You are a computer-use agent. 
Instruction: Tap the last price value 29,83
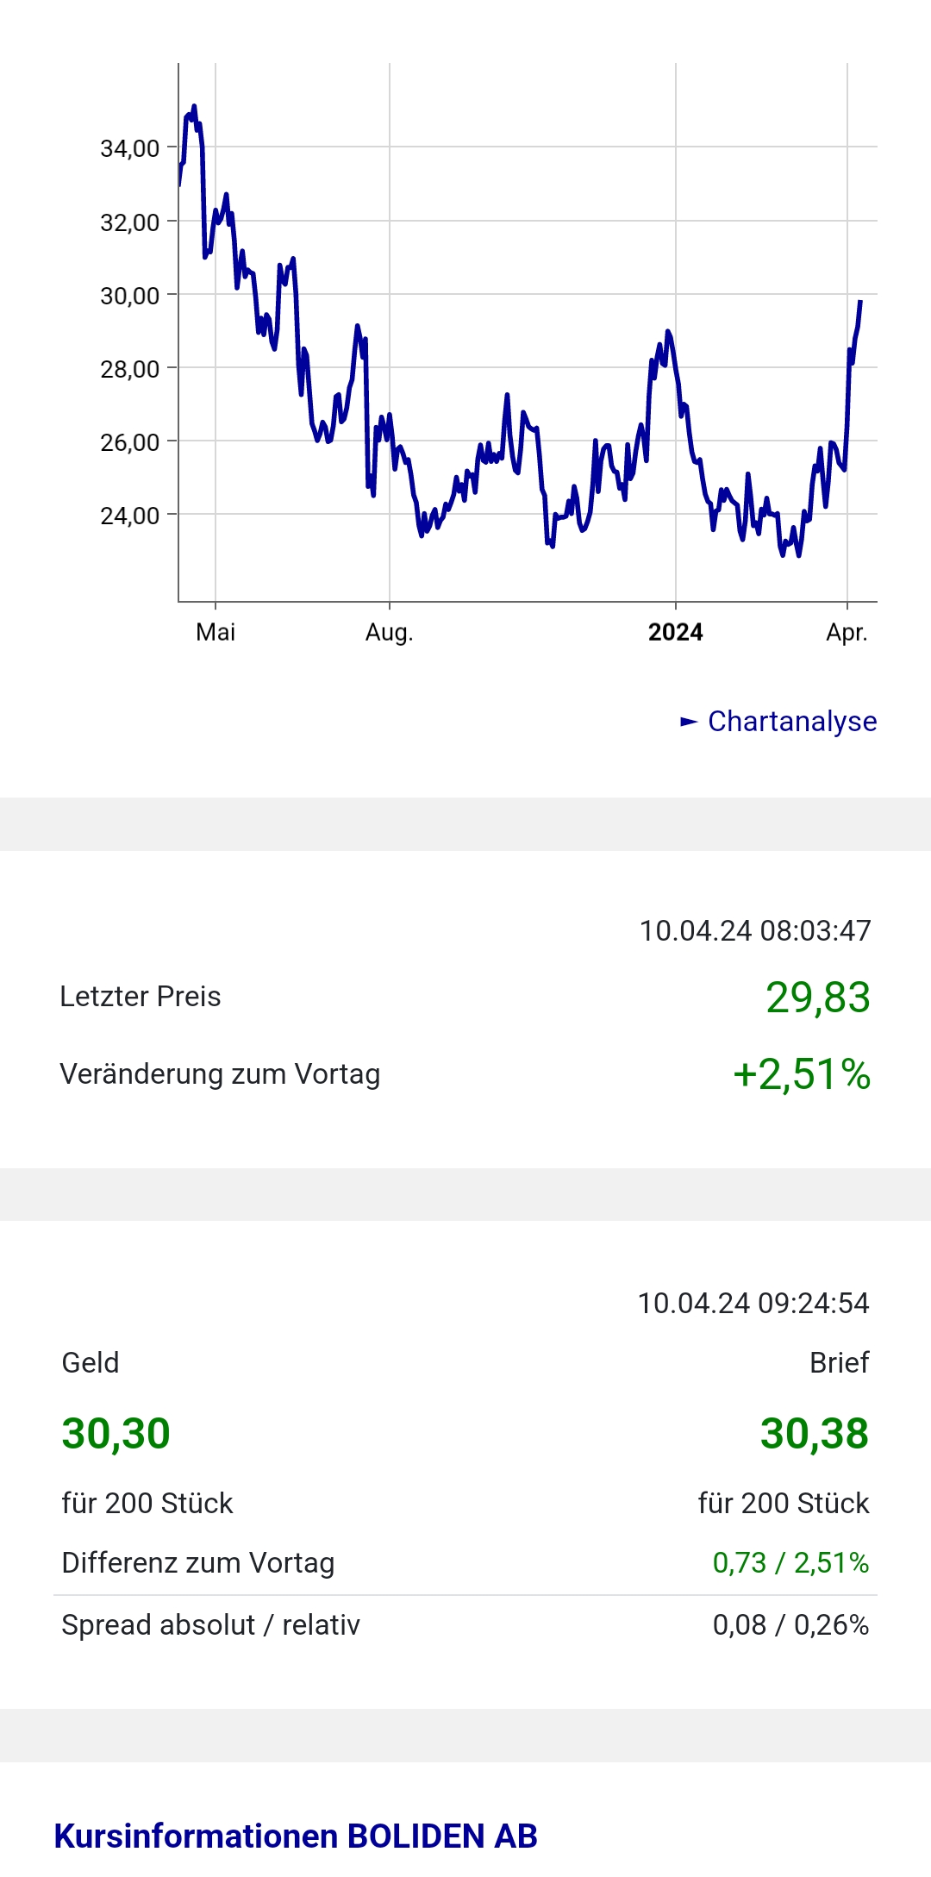(x=817, y=998)
